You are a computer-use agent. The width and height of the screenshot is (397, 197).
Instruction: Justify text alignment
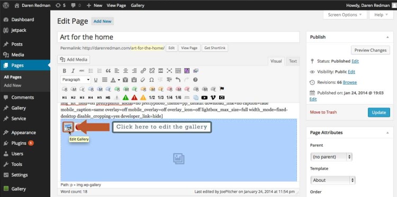(x=105, y=80)
